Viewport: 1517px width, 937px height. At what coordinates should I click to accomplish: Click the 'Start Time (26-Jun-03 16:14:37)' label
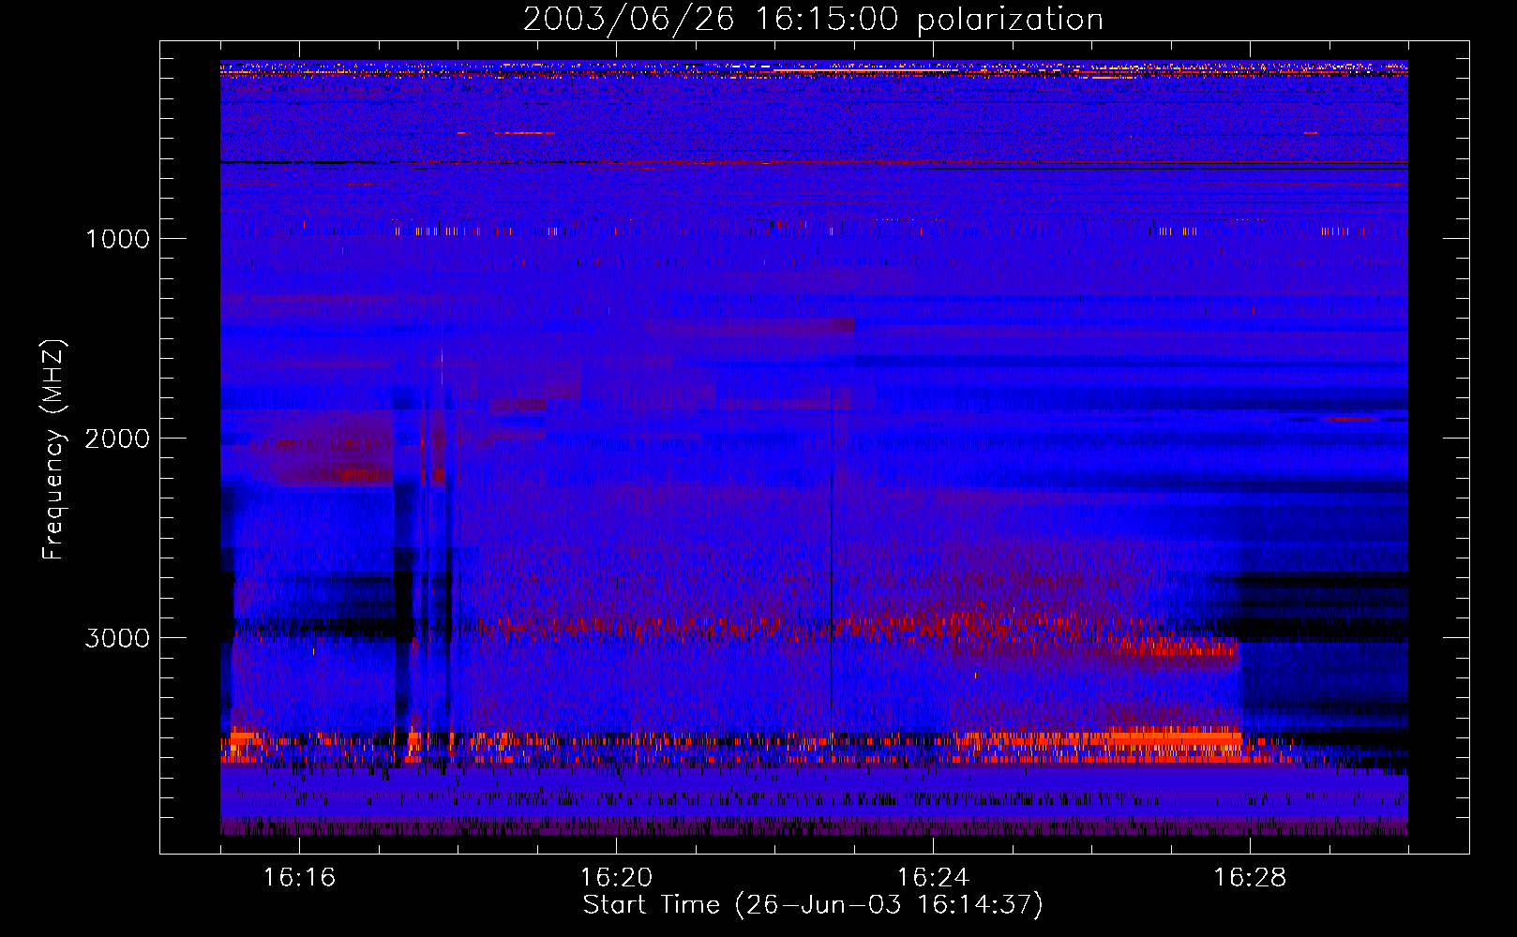tap(813, 905)
